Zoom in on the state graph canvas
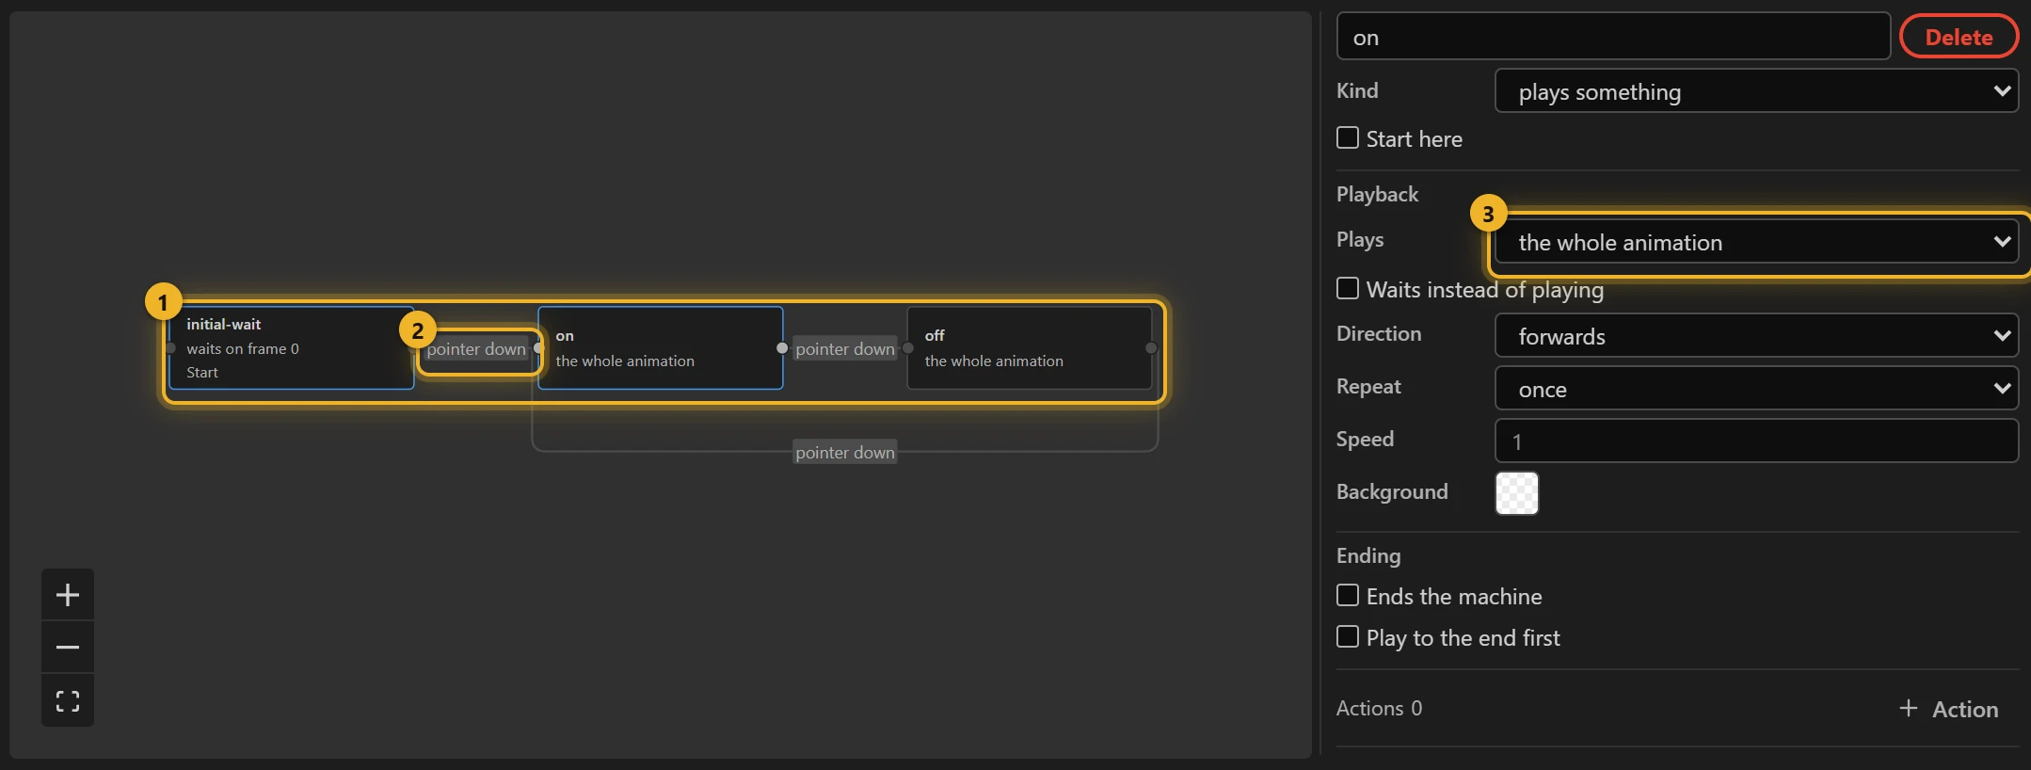Viewport: 2031px width, 770px height. 68,595
